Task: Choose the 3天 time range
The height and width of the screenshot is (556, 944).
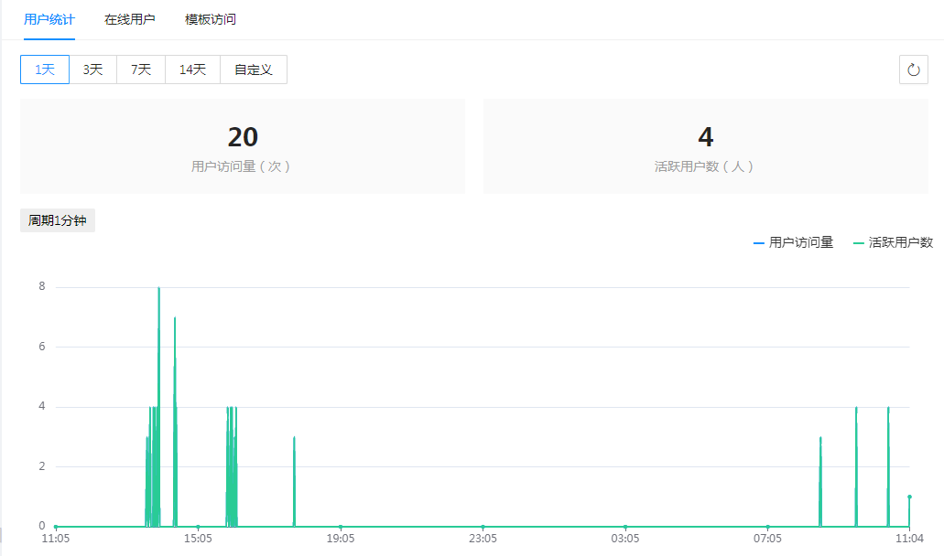Action: coord(92,69)
